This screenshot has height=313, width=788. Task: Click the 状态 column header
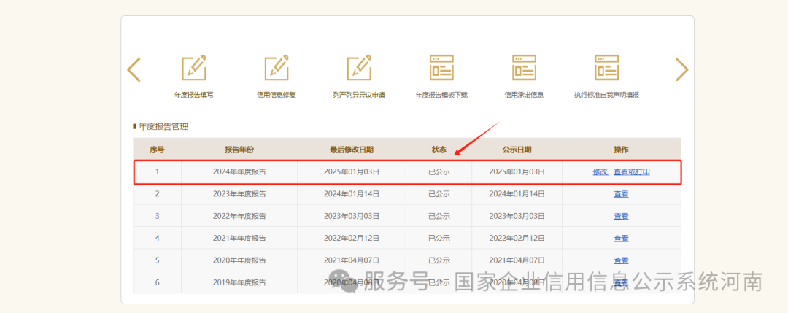(439, 150)
